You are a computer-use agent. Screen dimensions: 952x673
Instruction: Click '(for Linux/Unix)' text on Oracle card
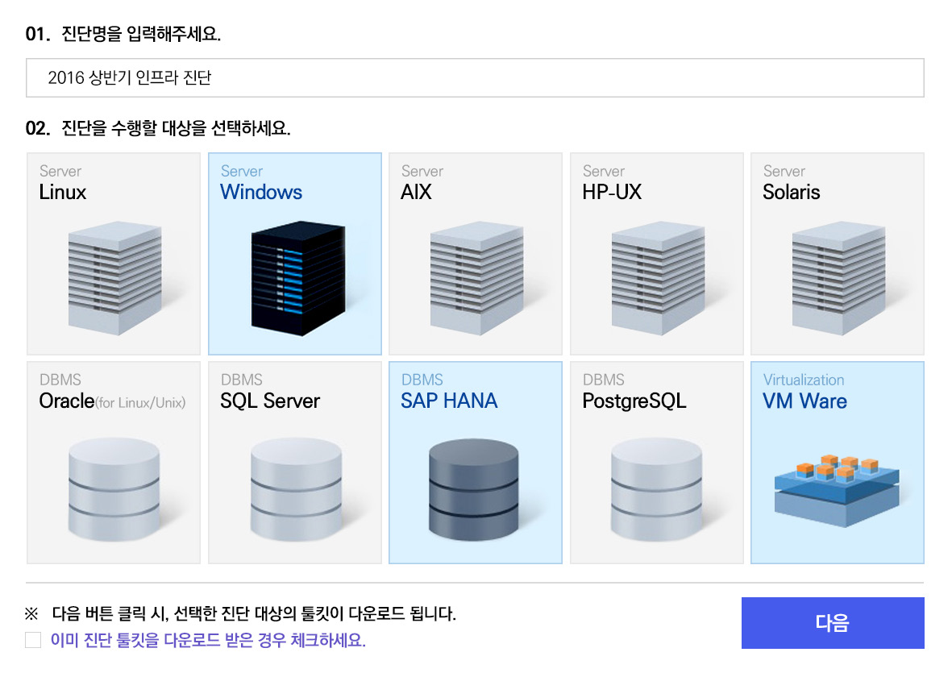(x=140, y=403)
